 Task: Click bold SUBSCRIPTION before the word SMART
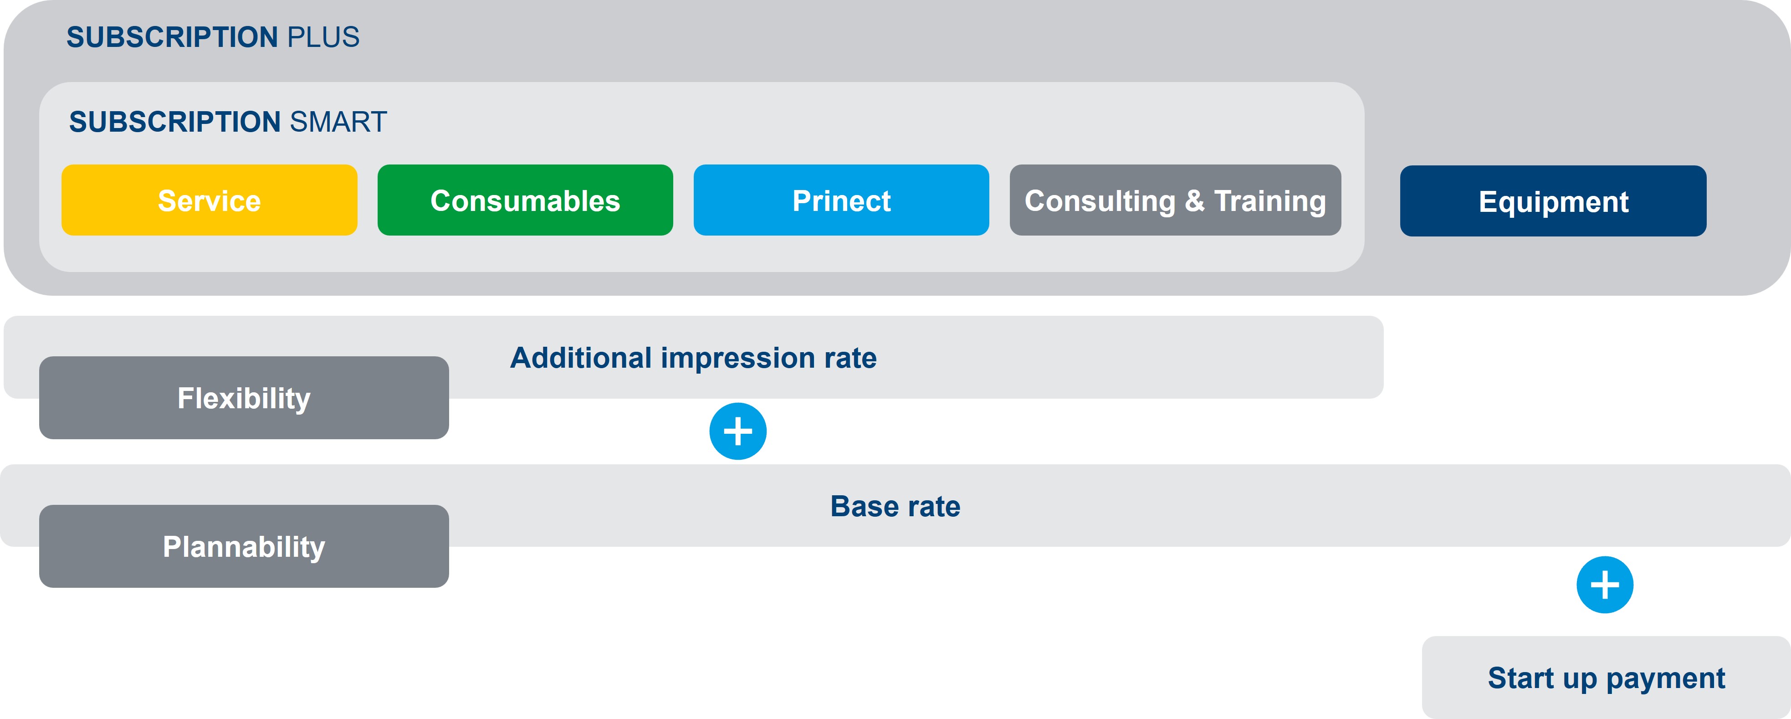(x=174, y=122)
